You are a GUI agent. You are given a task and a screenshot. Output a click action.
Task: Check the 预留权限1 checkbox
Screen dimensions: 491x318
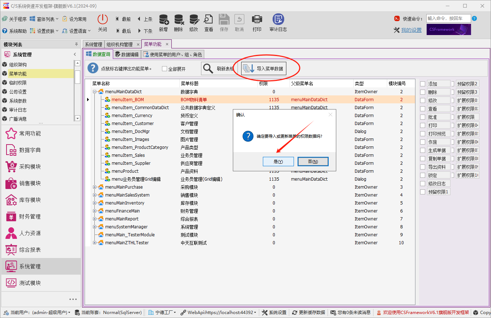coord(423,192)
